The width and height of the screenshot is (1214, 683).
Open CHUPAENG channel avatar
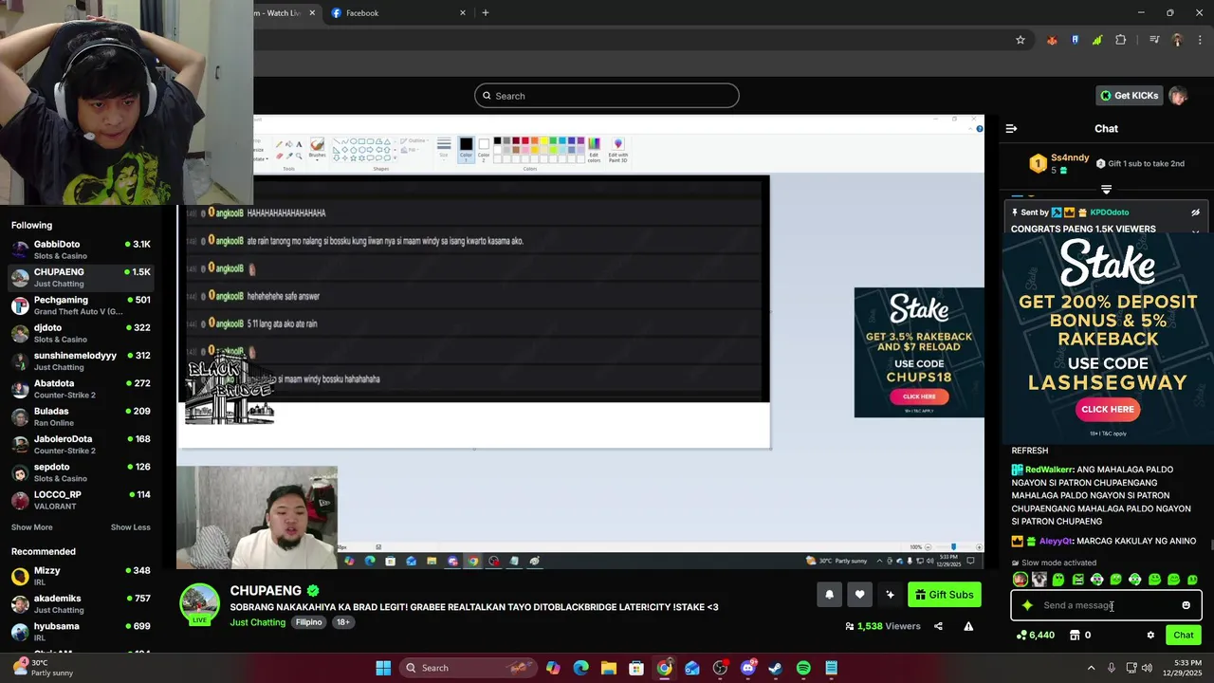coord(200,603)
